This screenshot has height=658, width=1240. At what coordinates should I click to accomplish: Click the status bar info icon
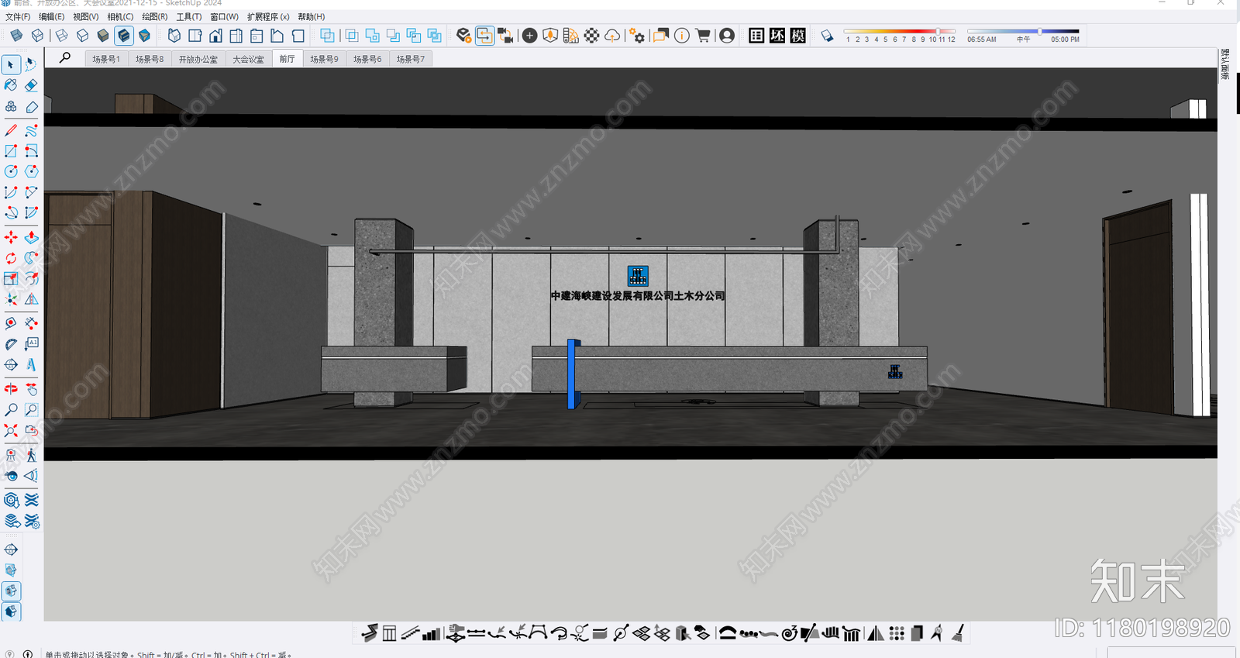click(28, 653)
